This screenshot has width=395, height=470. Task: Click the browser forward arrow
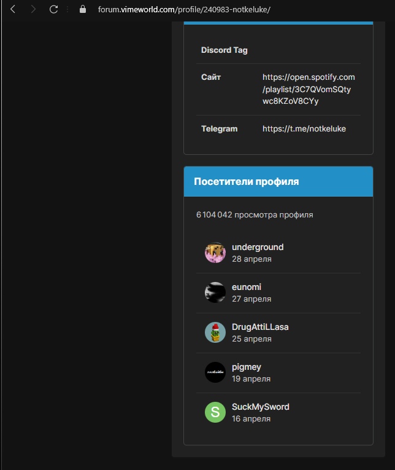coord(33,9)
